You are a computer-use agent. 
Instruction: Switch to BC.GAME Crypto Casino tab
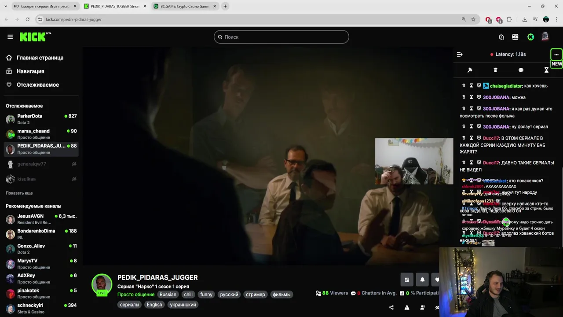click(185, 6)
